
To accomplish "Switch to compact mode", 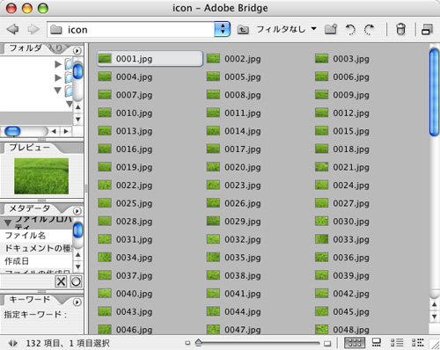I will point(427,29).
